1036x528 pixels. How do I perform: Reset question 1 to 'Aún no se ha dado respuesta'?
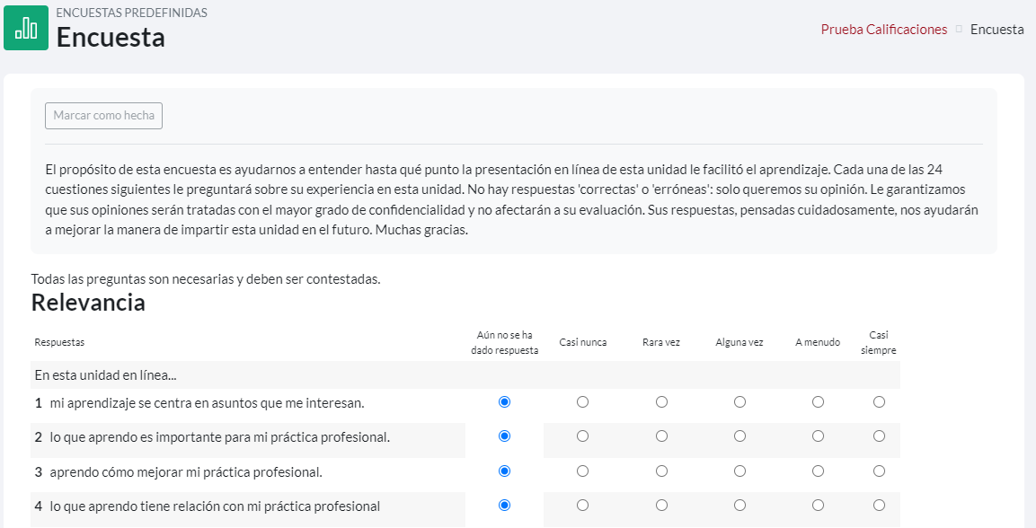coord(504,402)
